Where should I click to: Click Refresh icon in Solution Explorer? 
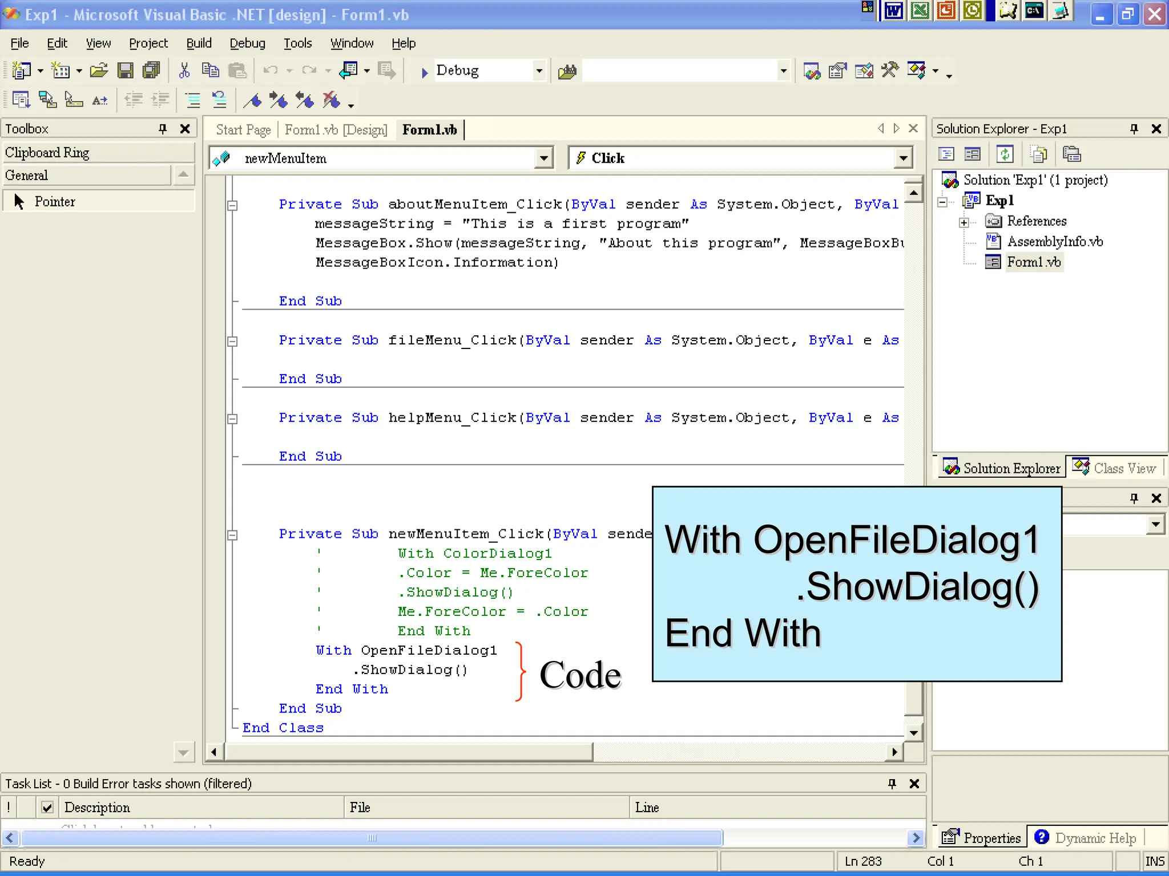1005,154
